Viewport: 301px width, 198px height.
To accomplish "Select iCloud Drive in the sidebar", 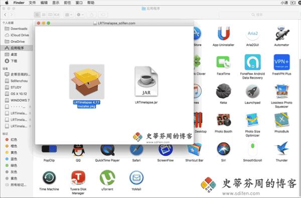I will point(17,35).
